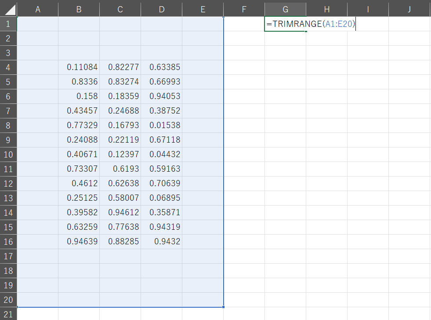Select column A header
This screenshot has width=431, height=320.
pos(37,9)
